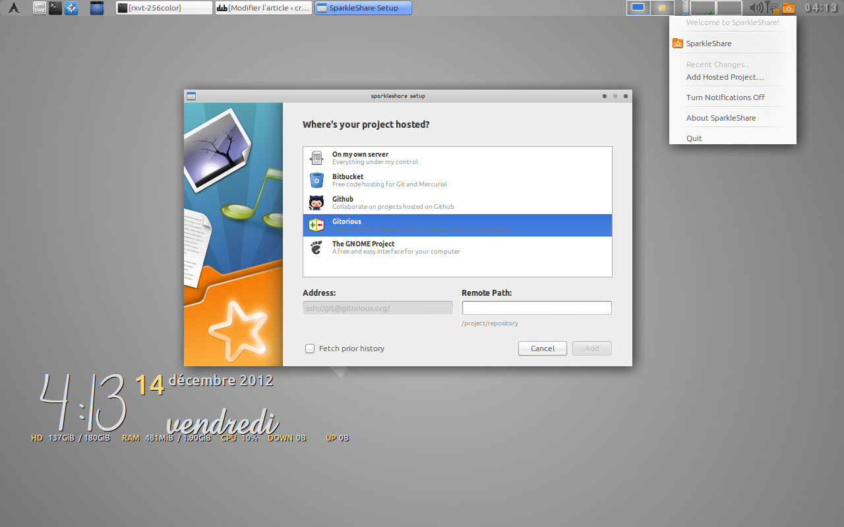The height and width of the screenshot is (527, 844).
Task: Click the Everything under my control subtitle
Action: pos(375,162)
